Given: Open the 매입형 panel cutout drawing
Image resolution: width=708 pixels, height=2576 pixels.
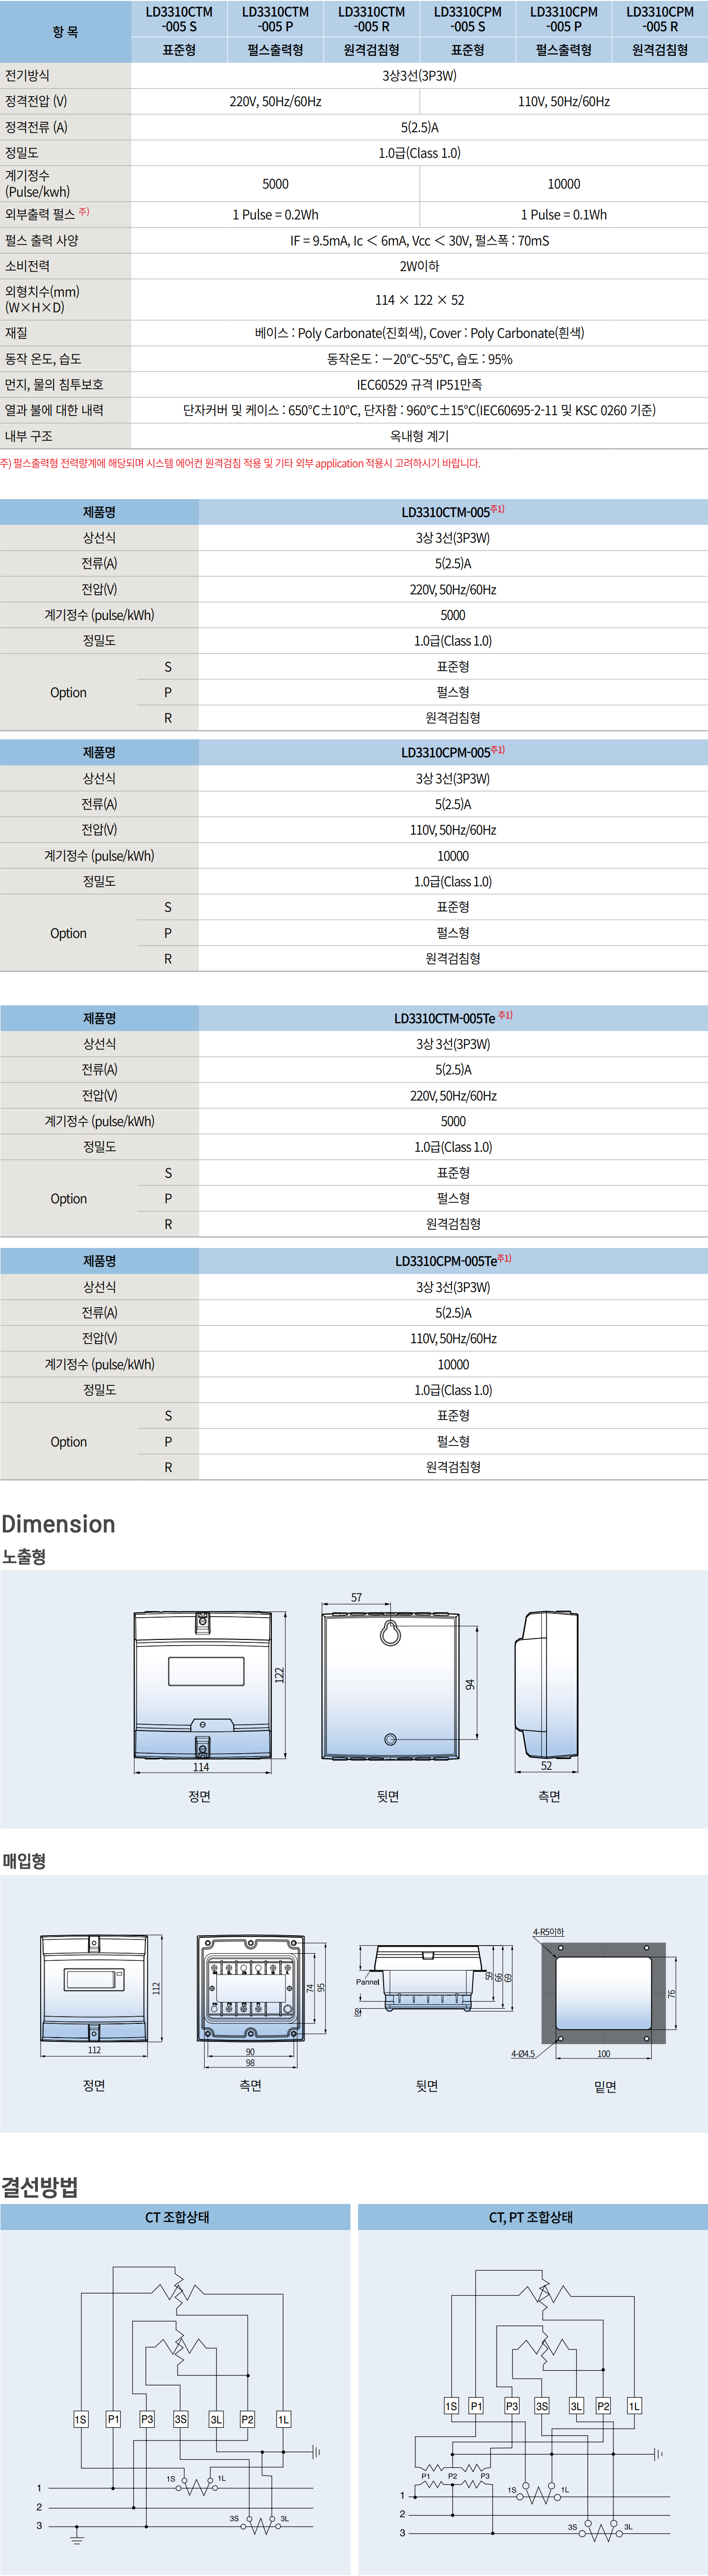Looking at the screenshot, I should click(603, 1994).
